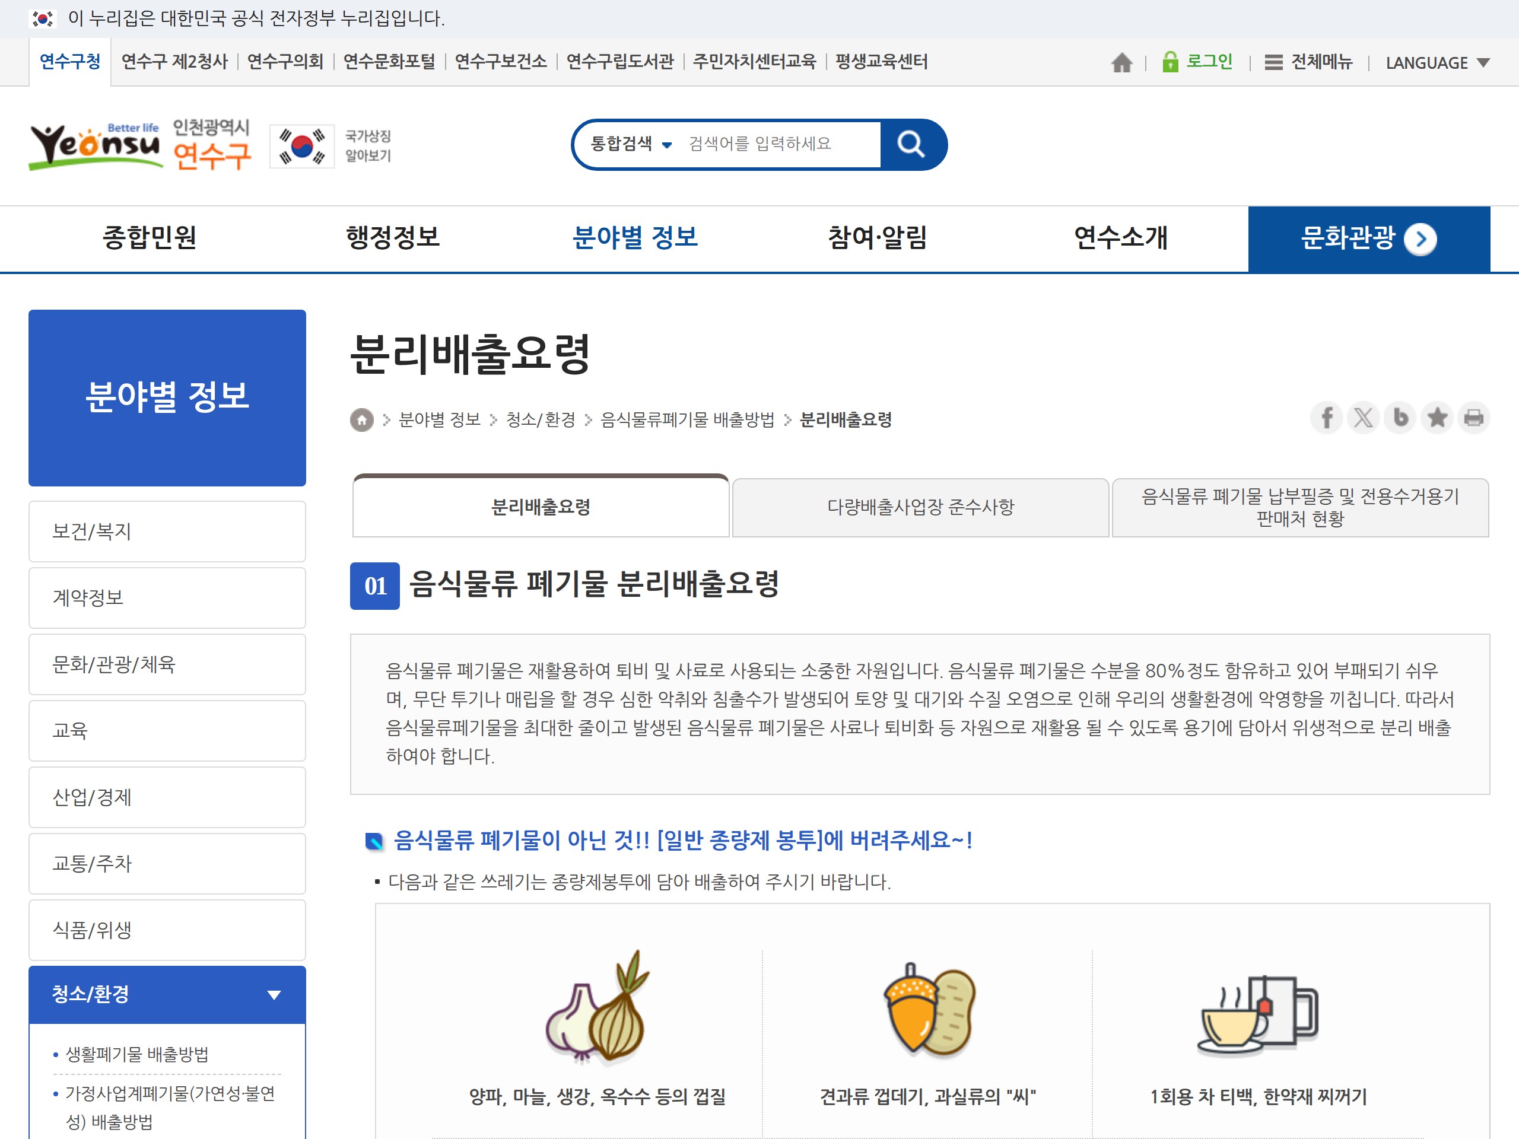Open 연수구립도서관 link
This screenshot has height=1139, width=1519.
(x=620, y=62)
